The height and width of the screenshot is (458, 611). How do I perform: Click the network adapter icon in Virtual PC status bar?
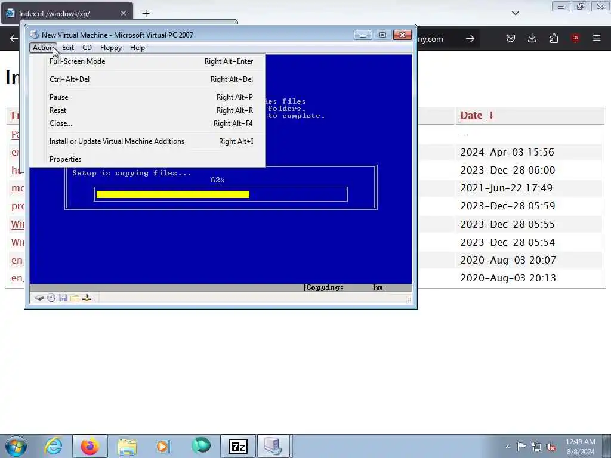pos(87,298)
